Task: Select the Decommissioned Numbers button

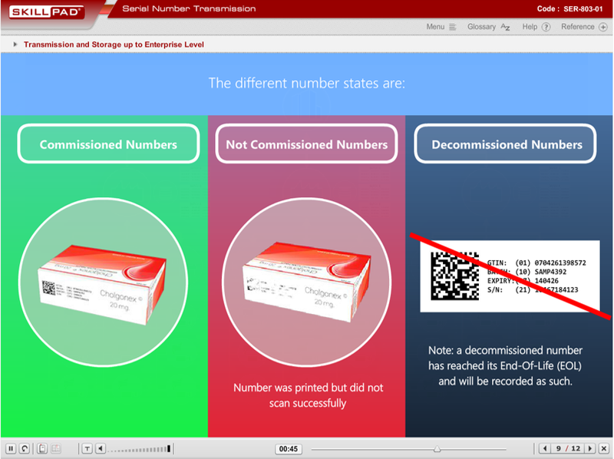Action: 506,144
